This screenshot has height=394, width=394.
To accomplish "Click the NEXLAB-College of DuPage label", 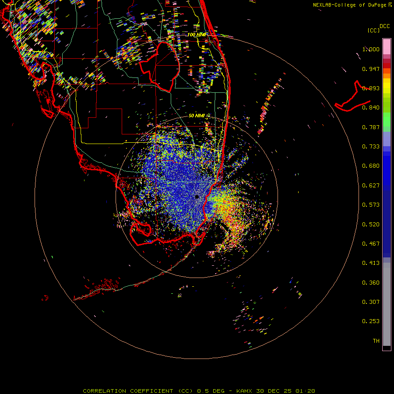I will (x=349, y=5).
